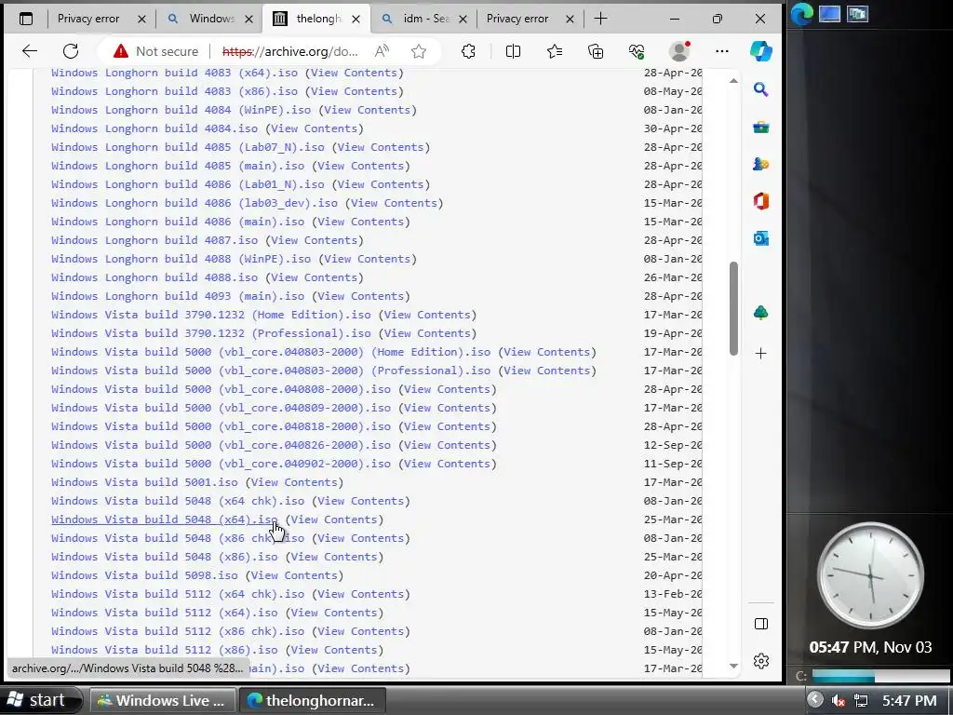Open the sidebar tree icon
This screenshot has width=953, height=715.
761,313
